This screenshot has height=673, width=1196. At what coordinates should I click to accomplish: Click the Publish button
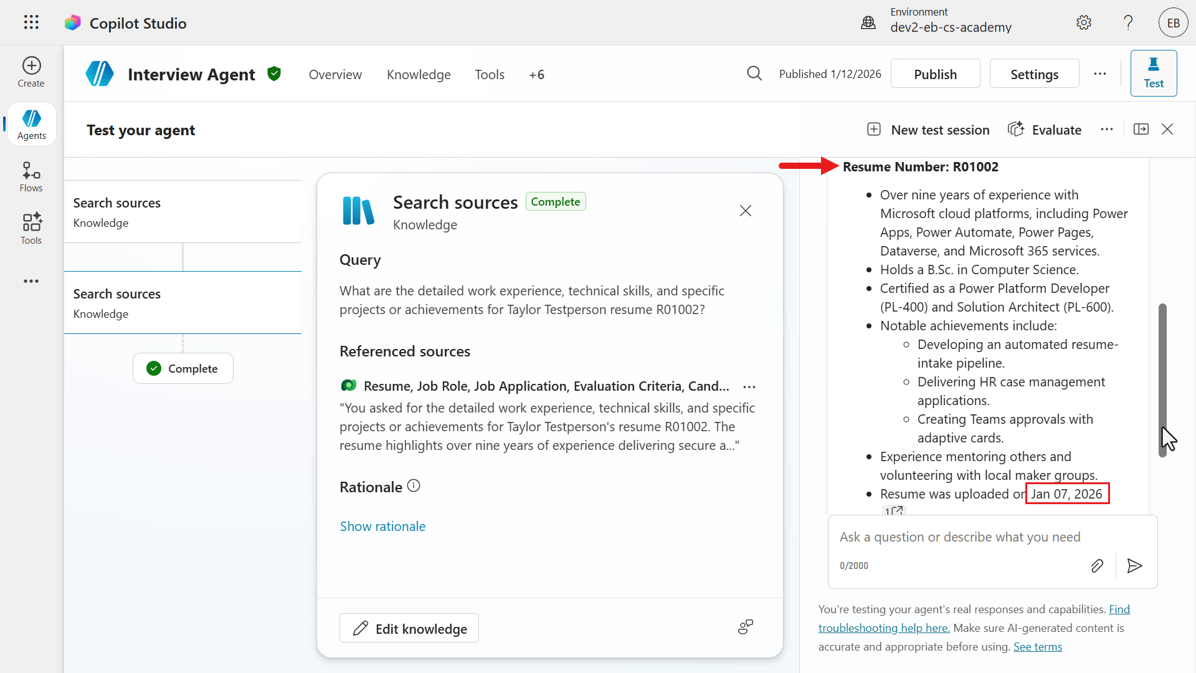935,74
